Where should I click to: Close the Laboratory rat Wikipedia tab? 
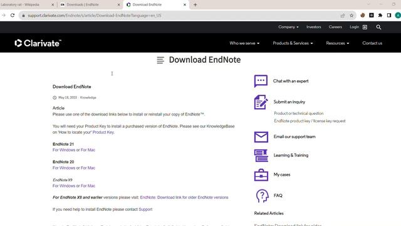tap(53, 4)
